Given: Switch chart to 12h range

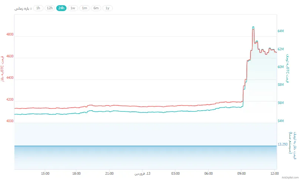Looking at the screenshot, I should (50, 8).
